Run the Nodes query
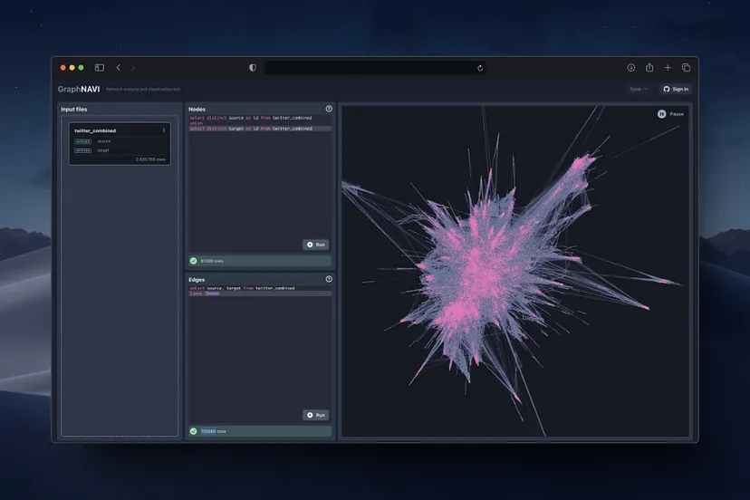 tap(316, 245)
